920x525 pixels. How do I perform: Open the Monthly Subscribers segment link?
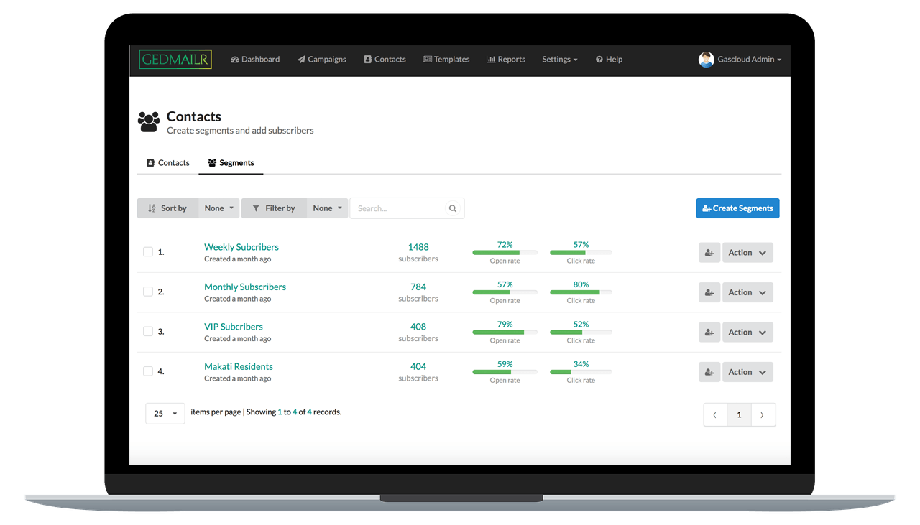click(x=245, y=287)
